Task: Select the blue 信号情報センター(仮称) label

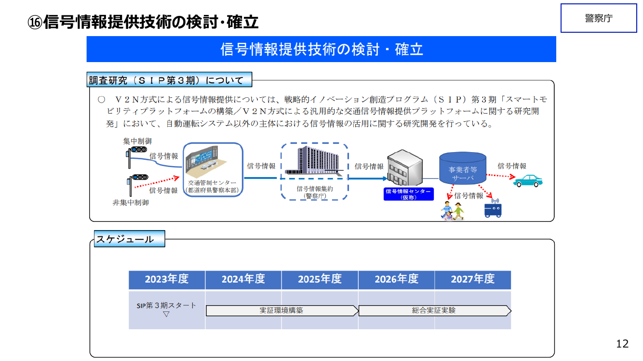Action: tap(408, 194)
